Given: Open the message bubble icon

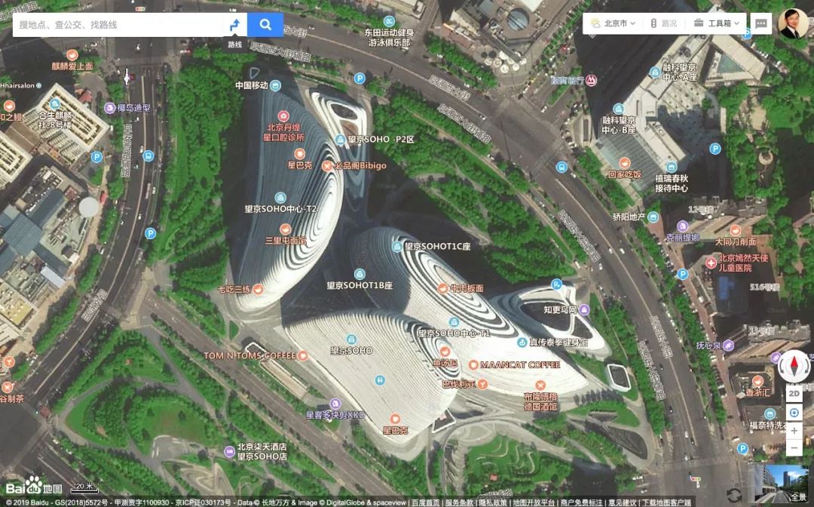Looking at the screenshot, I should coord(761,23).
